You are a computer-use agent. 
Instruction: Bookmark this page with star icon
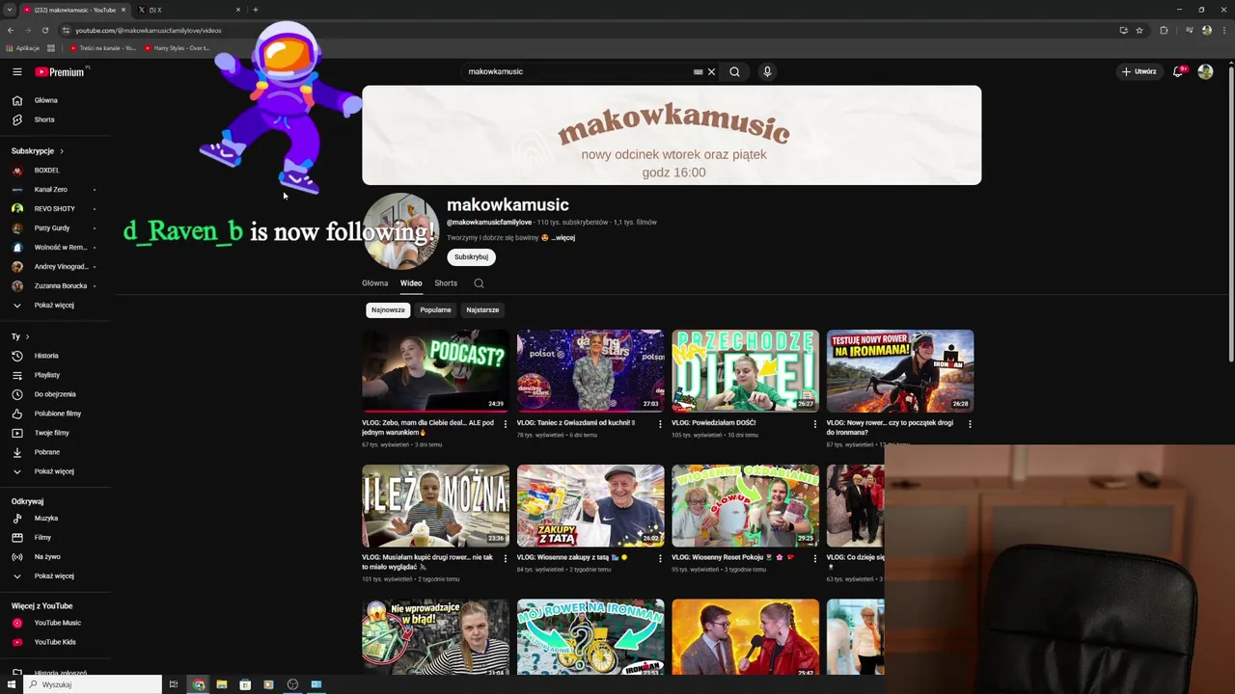click(x=1139, y=30)
